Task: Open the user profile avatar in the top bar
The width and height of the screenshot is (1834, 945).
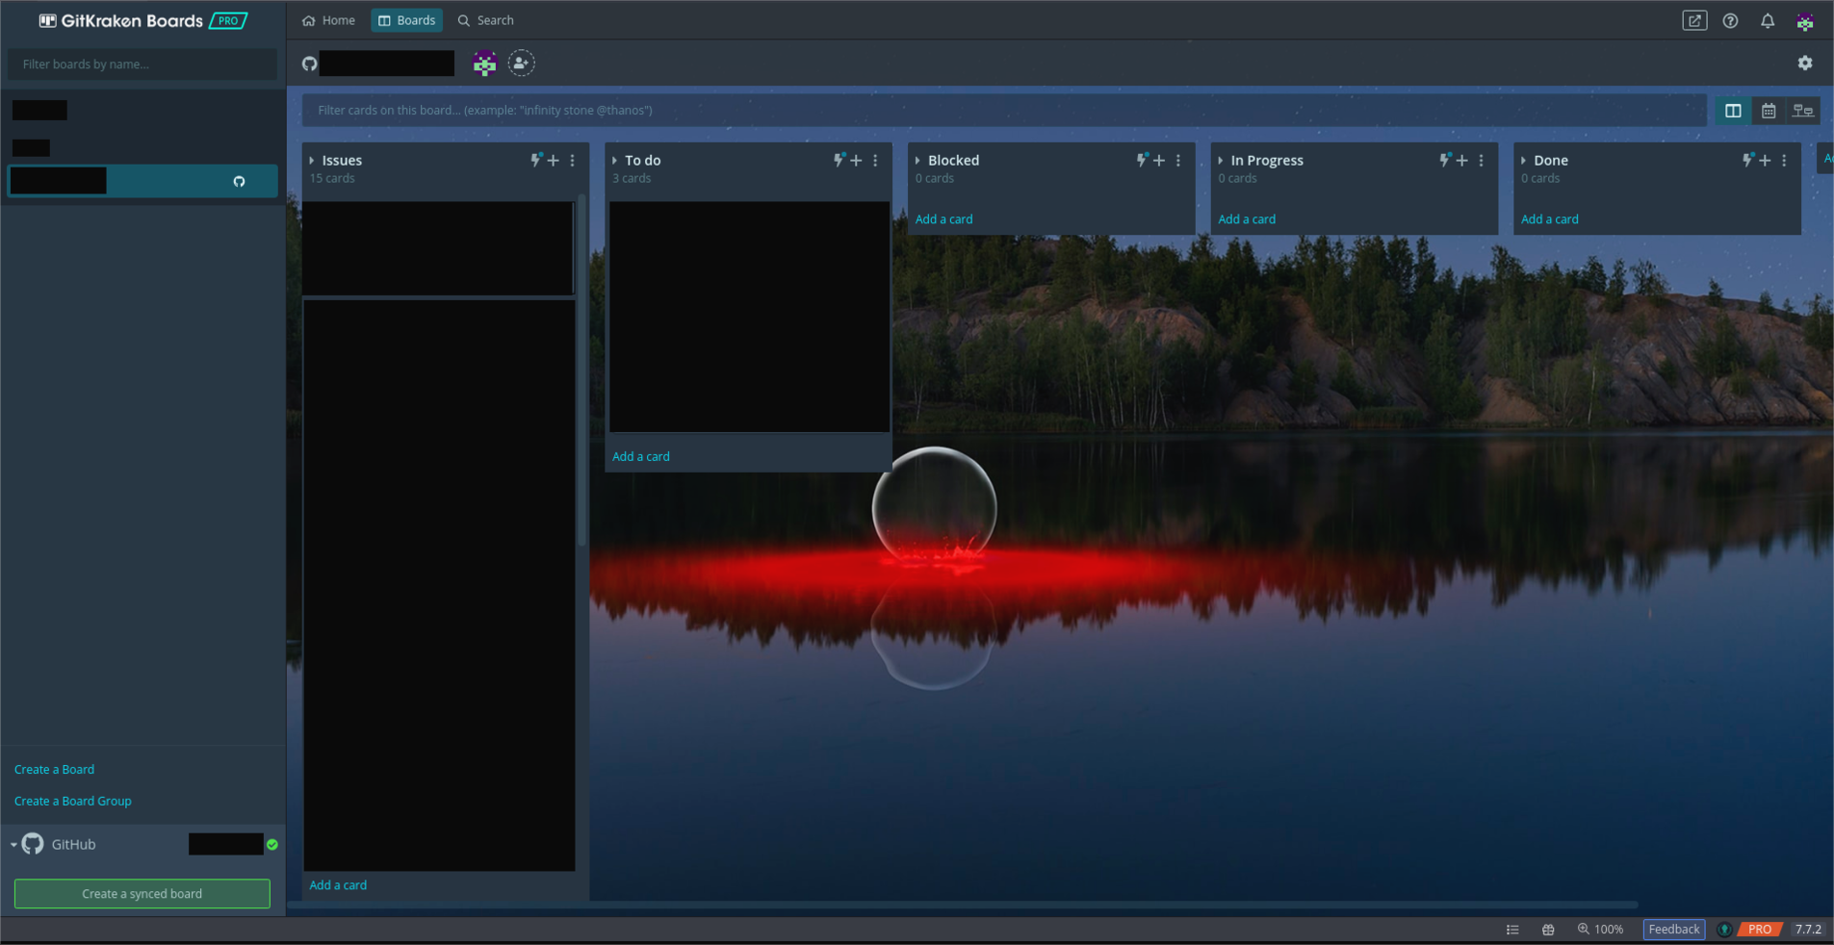Action: click(x=1805, y=20)
